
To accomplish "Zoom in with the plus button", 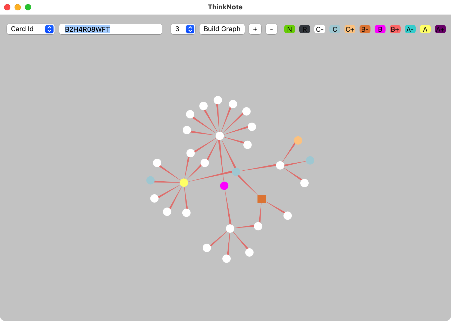I will 255,29.
